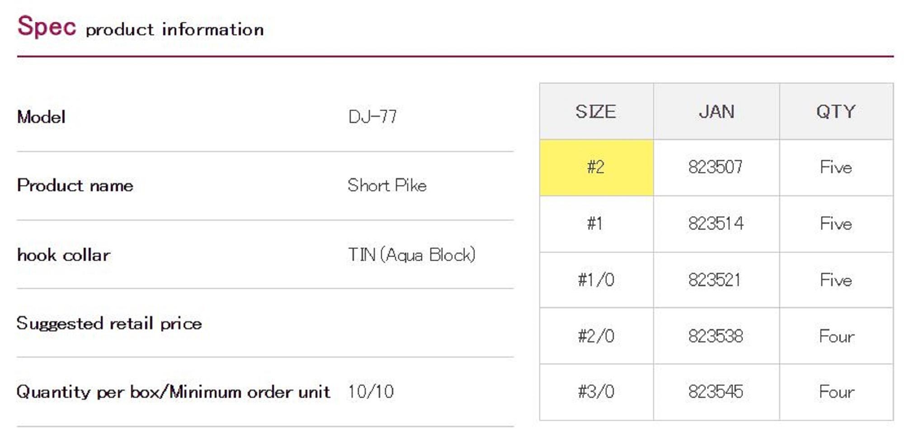
Task: Click the highlighted #2 size cell
Action: click(x=596, y=167)
